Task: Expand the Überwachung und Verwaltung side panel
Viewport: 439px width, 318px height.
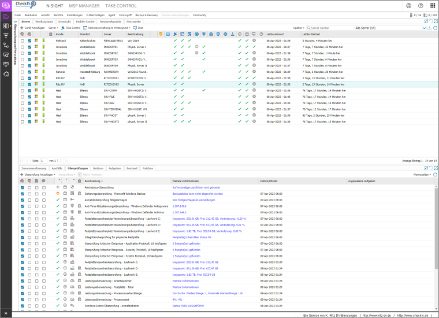Action: tap(16, 21)
